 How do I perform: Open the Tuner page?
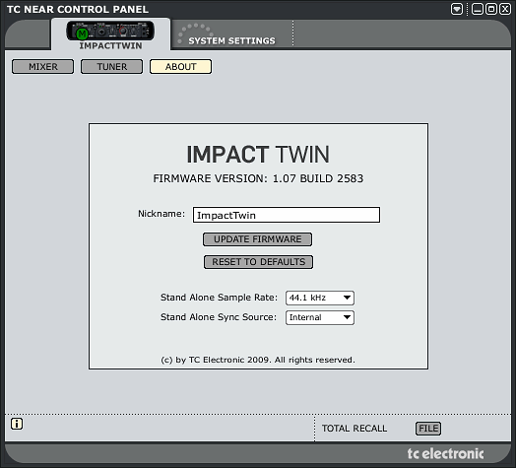pyautogui.click(x=112, y=67)
